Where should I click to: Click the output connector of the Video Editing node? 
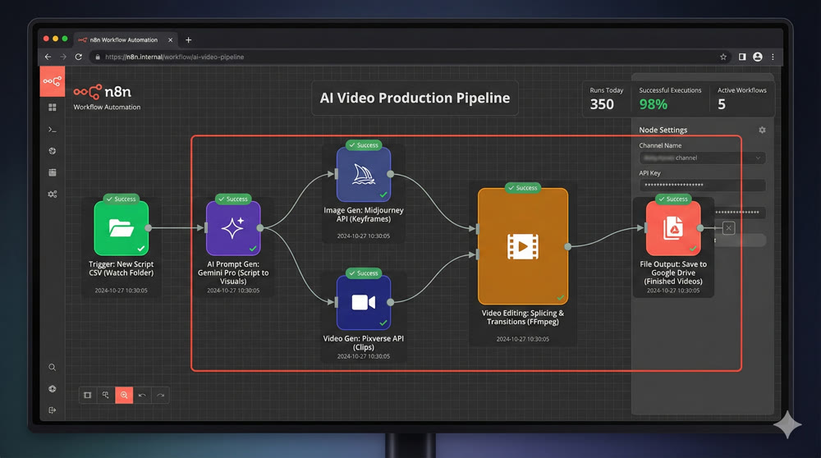coord(568,246)
